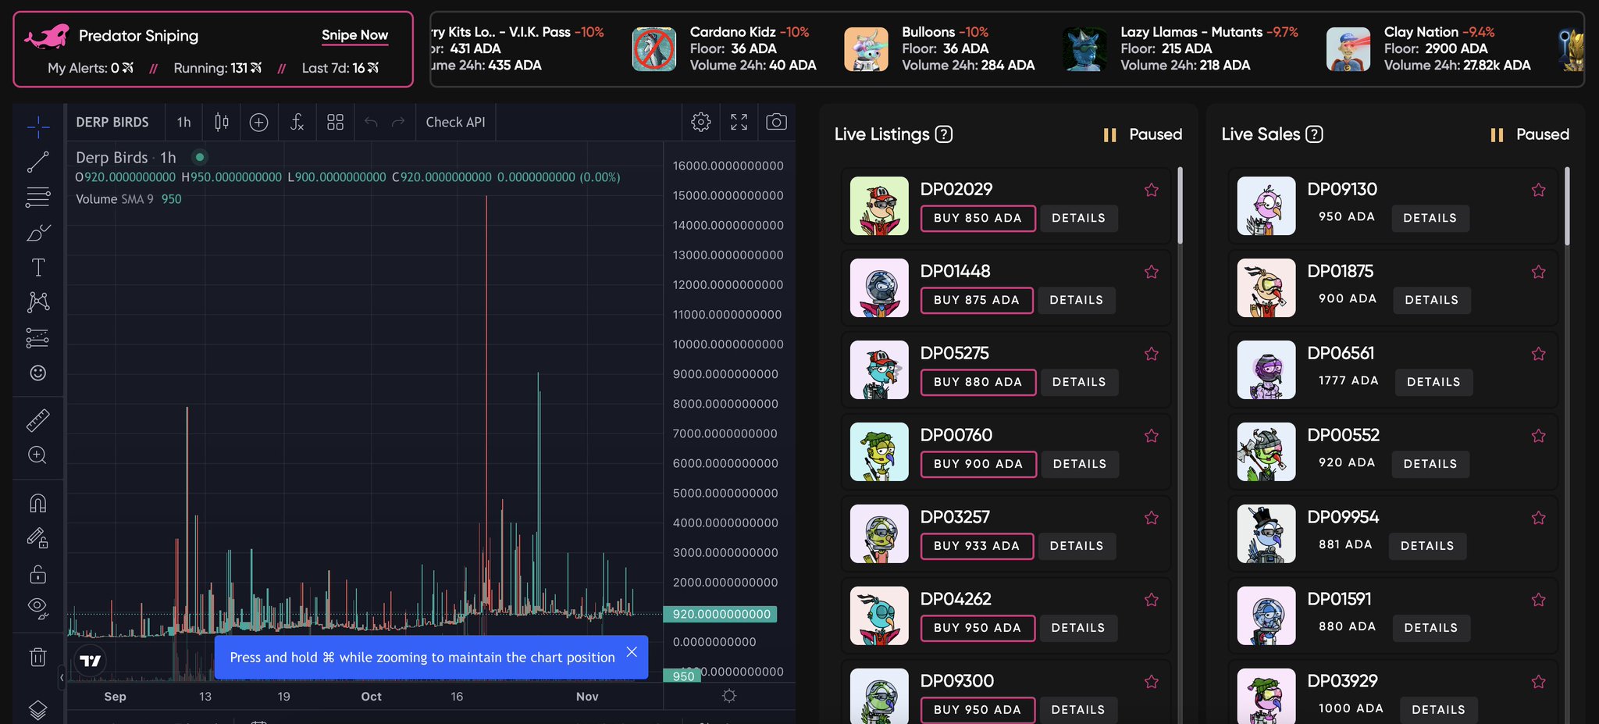This screenshot has width=1599, height=724.
Task: Open the 1h time interval selector
Action: coord(183,122)
